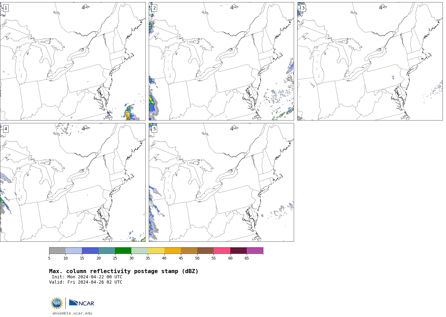Click the colorbar tick label '5'
This screenshot has width=446, height=317.
click(49, 258)
